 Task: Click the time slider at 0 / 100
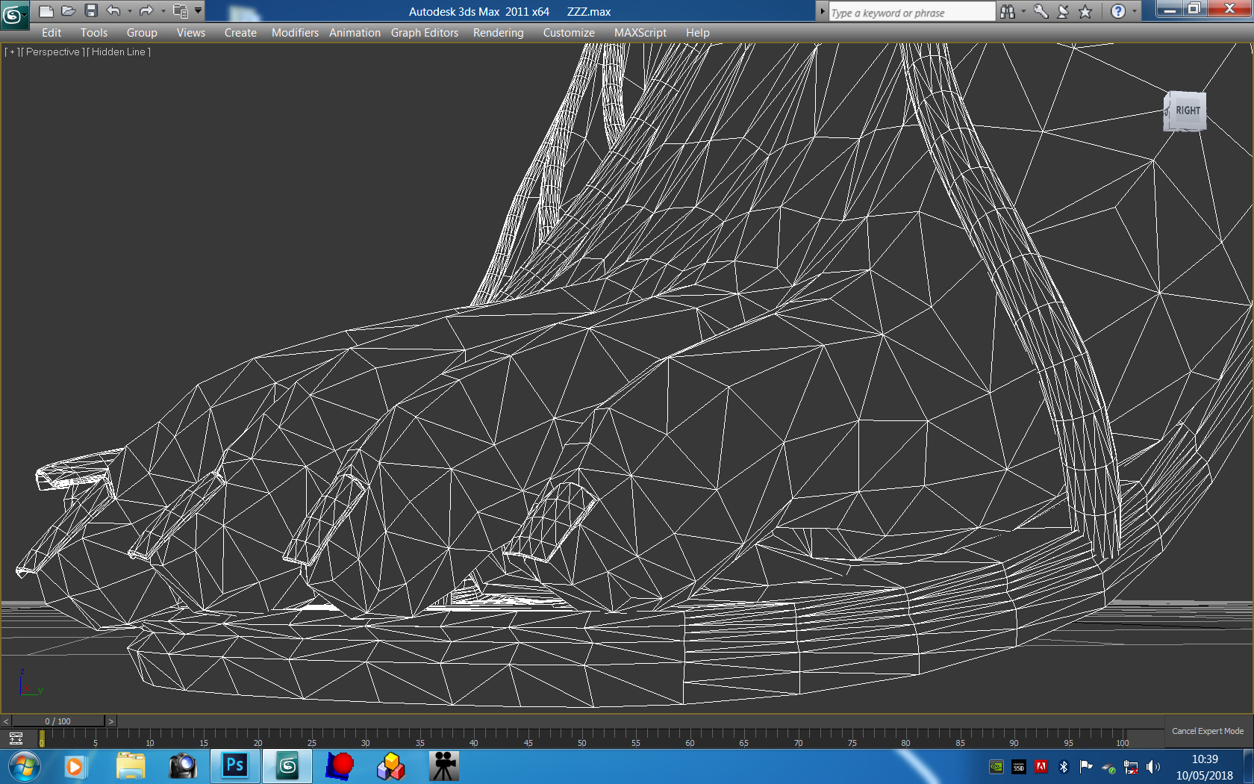tap(58, 721)
